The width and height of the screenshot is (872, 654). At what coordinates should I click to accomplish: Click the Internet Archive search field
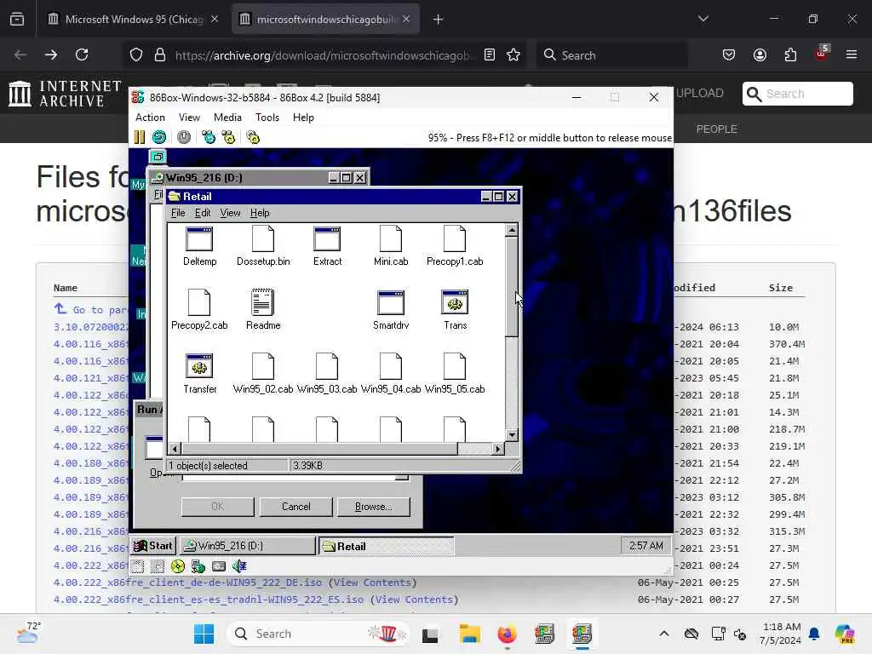coord(797,94)
